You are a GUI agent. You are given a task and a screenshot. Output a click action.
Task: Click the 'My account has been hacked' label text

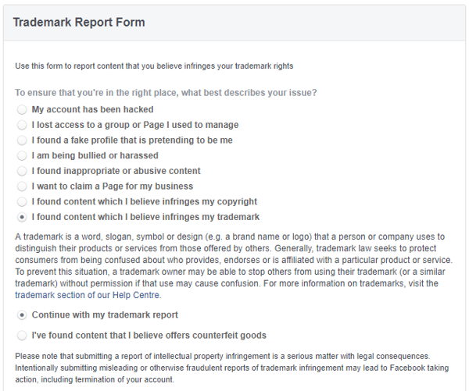[92, 109]
